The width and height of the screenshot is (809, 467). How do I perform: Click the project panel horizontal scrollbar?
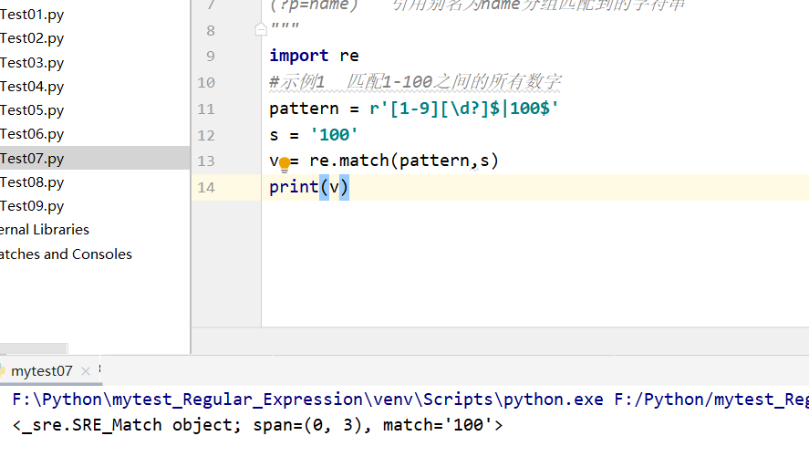coord(34,348)
